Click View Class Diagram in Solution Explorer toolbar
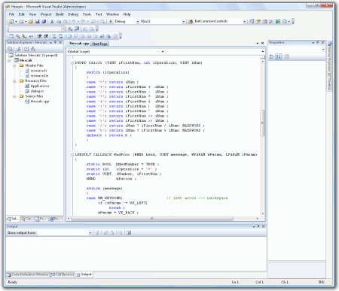The image size is (339, 291). pyautogui.click(x=33, y=49)
